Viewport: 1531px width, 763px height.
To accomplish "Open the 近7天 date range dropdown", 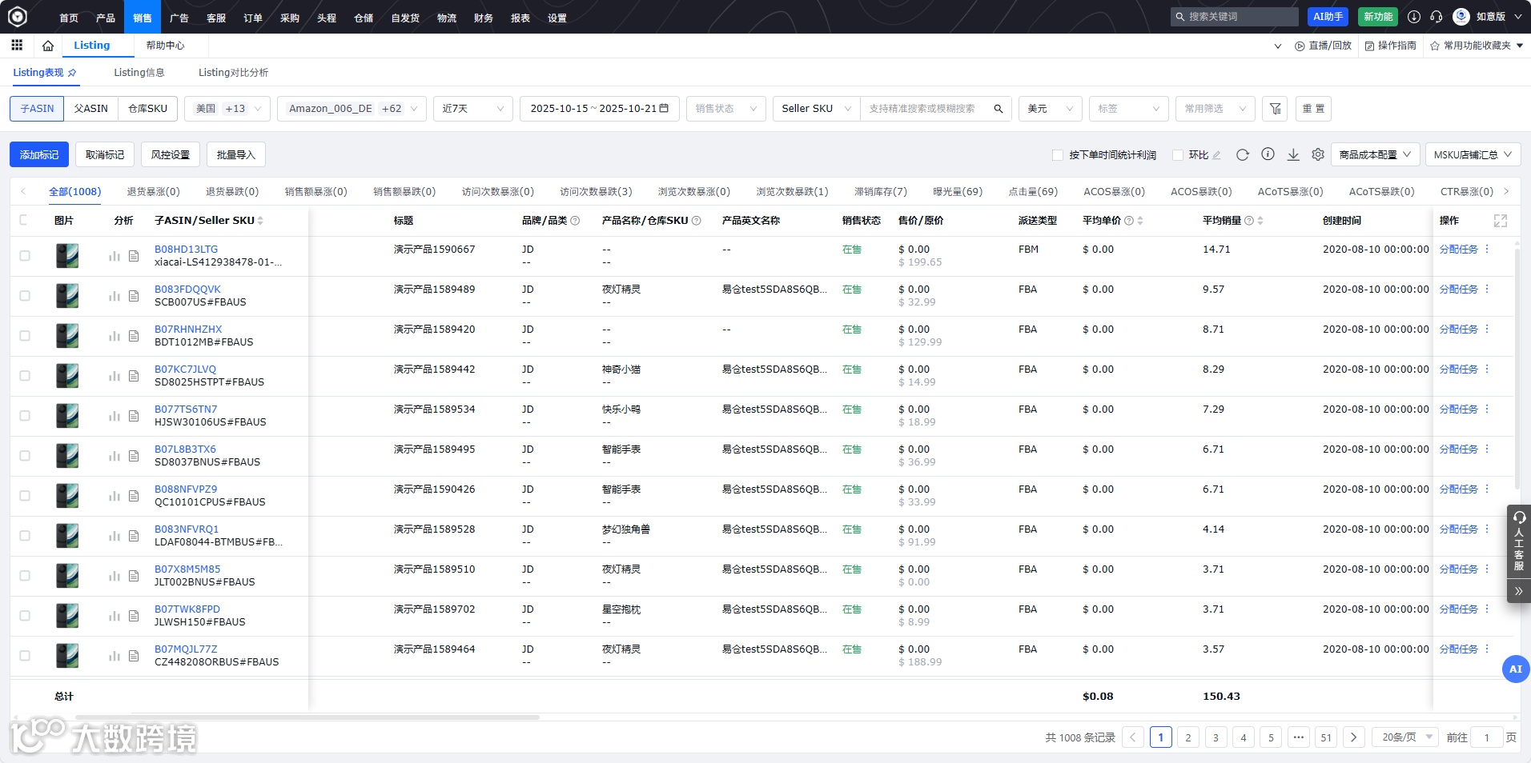I will click(x=473, y=109).
